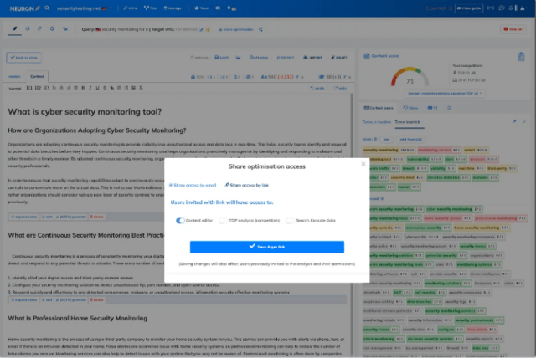Open search with the magnifier icon
This screenshot has width=536, height=358.
47,8
